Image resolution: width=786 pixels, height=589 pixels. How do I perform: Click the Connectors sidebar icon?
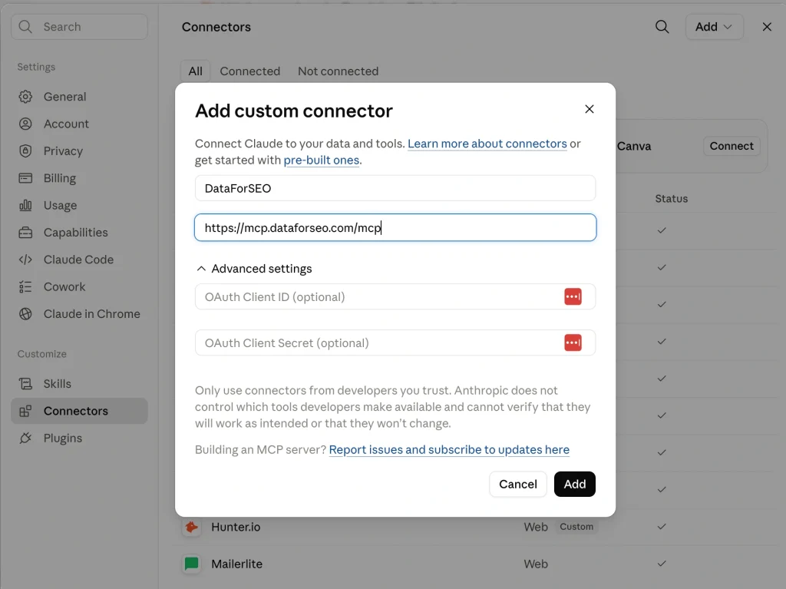25,410
